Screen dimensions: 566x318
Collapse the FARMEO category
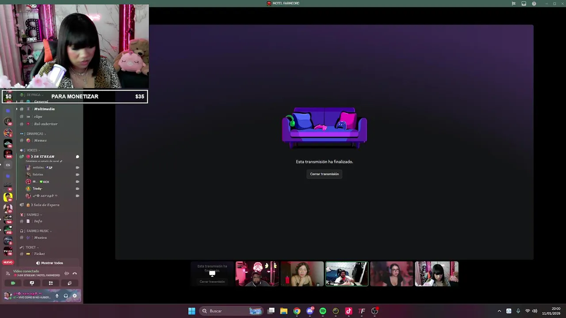pos(33,215)
